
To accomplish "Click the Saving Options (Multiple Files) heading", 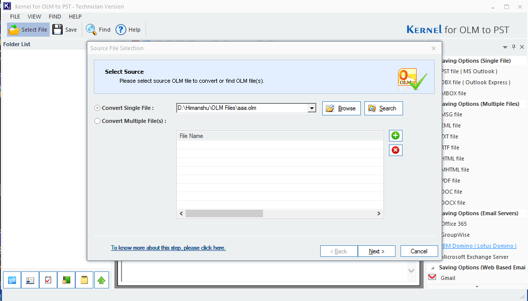I will pyautogui.click(x=480, y=104).
